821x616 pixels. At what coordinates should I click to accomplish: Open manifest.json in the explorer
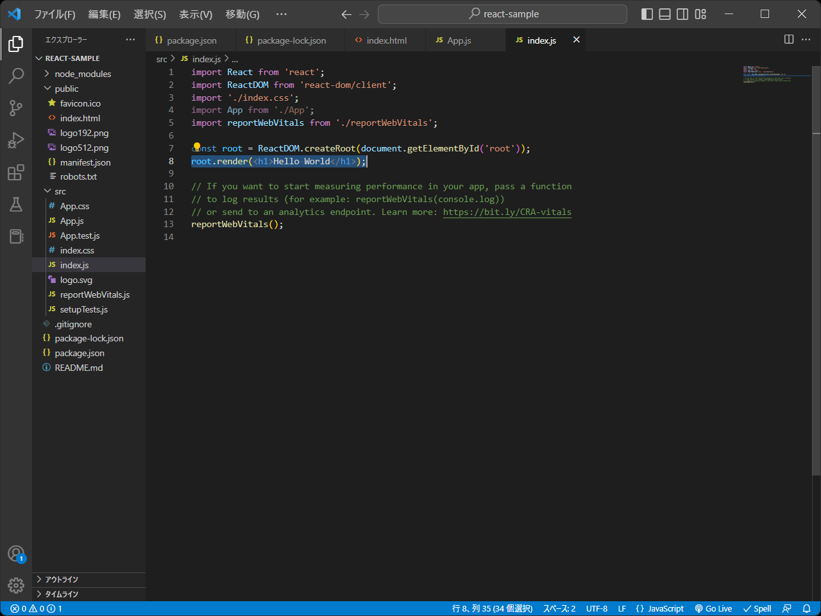[x=89, y=162]
